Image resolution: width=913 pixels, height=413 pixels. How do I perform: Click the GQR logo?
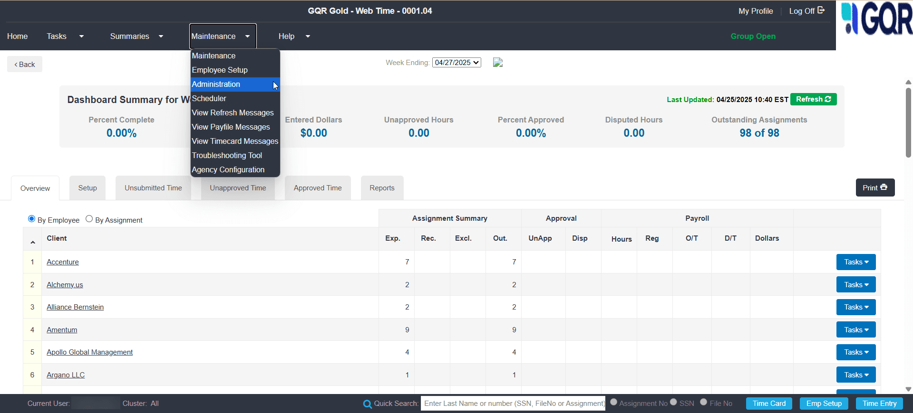[876, 19]
